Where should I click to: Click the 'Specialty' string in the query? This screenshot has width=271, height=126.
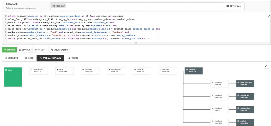tap(59, 35)
